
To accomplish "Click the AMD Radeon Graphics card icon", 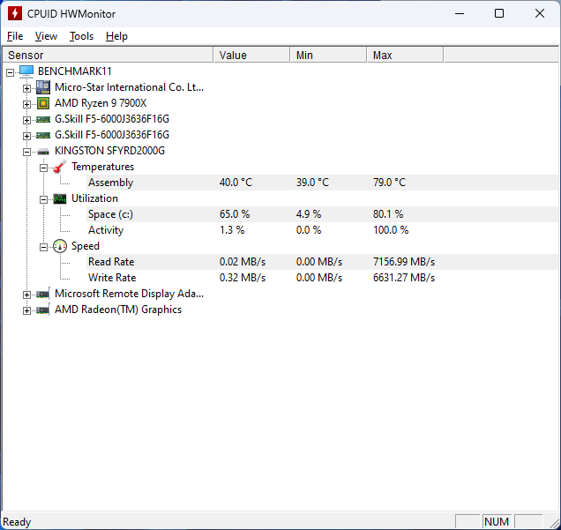I will click(43, 310).
